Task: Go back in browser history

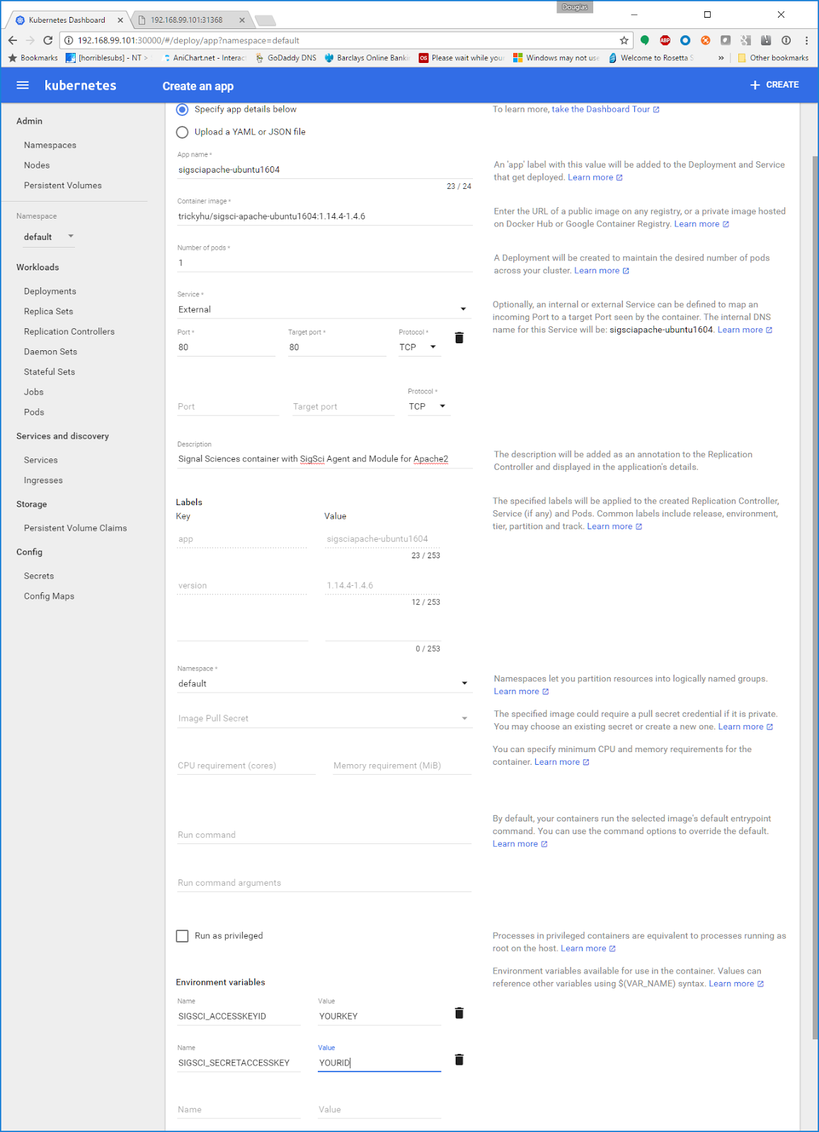Action: [13, 40]
